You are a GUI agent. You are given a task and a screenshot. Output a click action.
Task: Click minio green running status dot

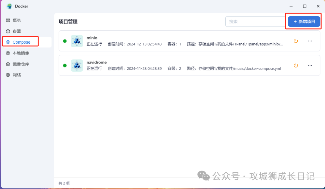tap(65, 41)
